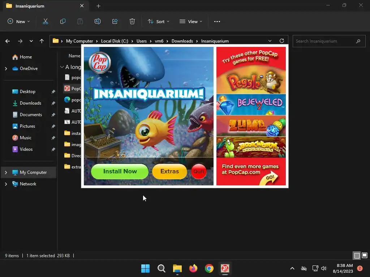Screen dimensions: 370x277
Task: Go forward with the right arrow
Action: 20,41
